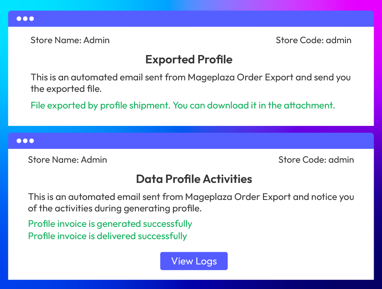This screenshot has width=382, height=289.
Task: Select the Data Profile Activities heading
Action: (x=194, y=179)
